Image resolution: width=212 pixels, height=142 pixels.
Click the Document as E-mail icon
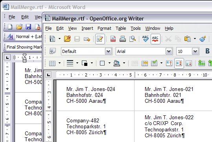click(x=87, y=39)
